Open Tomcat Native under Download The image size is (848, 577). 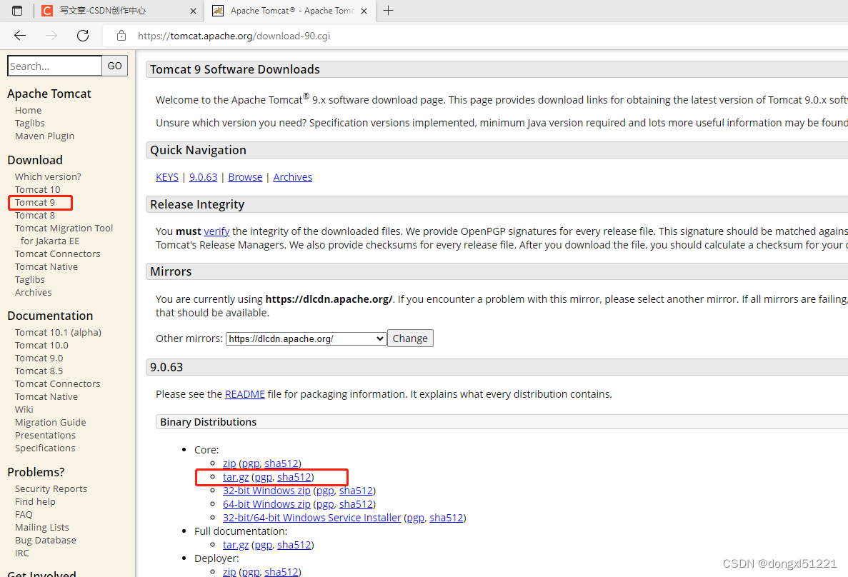(x=46, y=266)
